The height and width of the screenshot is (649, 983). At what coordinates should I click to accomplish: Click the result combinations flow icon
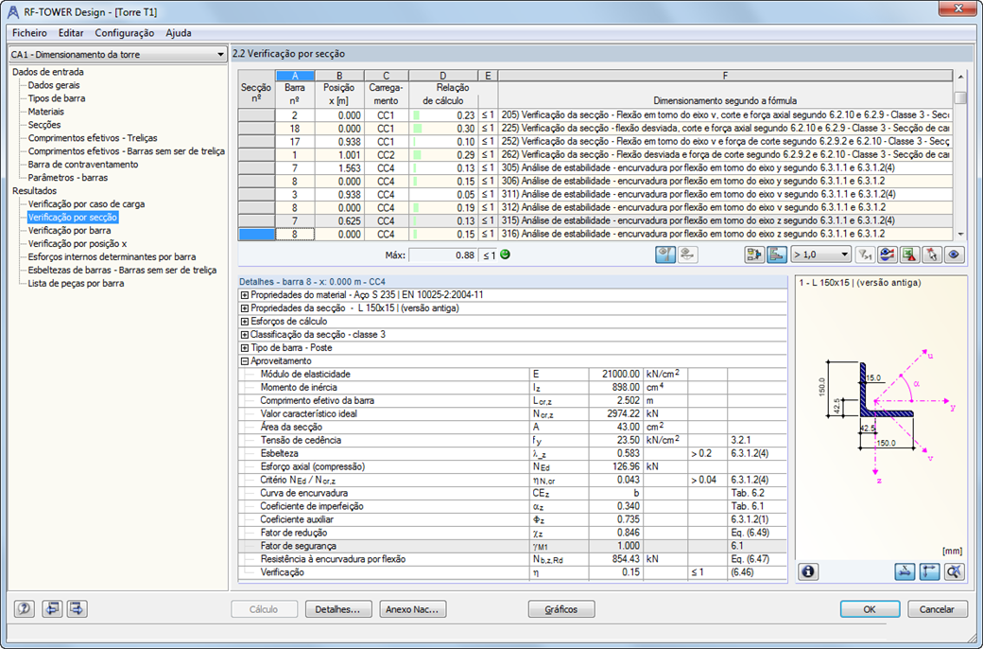(754, 254)
